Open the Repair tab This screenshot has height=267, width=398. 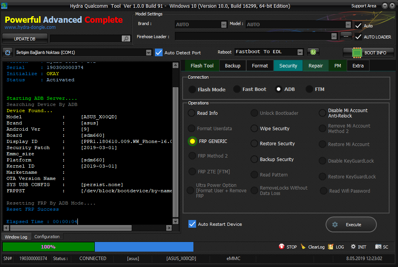click(x=316, y=66)
